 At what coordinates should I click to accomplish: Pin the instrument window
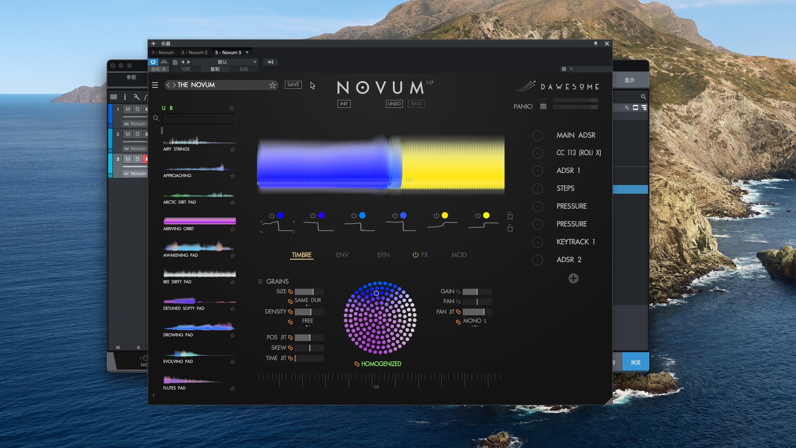596,44
